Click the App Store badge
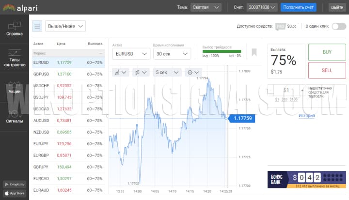The height and width of the screenshot is (200, 349). tap(15, 193)
